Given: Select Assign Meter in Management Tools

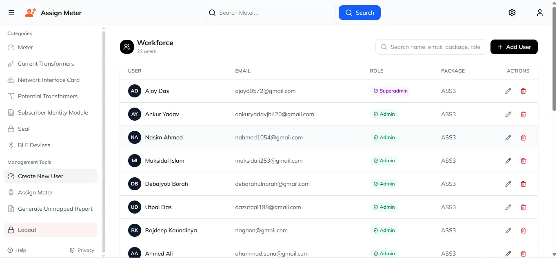Looking at the screenshot, I should (x=51, y=192).
